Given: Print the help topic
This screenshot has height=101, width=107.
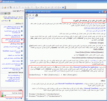Looking at the screenshot, I should point(36,15).
